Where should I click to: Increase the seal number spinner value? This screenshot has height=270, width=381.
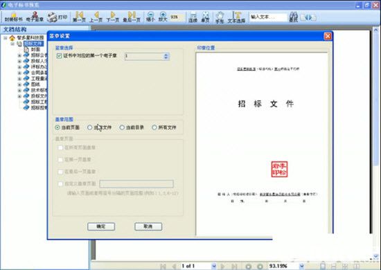tap(166, 55)
